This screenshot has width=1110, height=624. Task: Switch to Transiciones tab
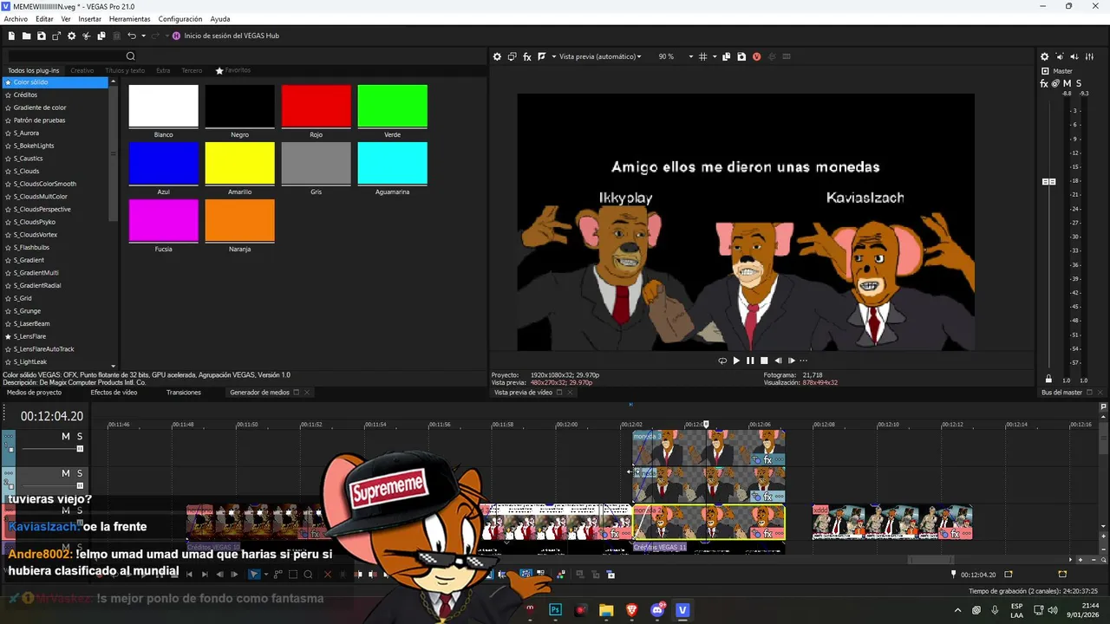[184, 393]
